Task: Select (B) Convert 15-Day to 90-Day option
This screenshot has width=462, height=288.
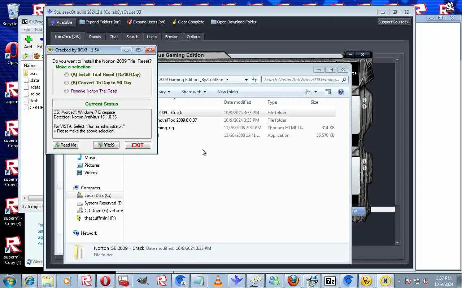Action: [x=66, y=83]
